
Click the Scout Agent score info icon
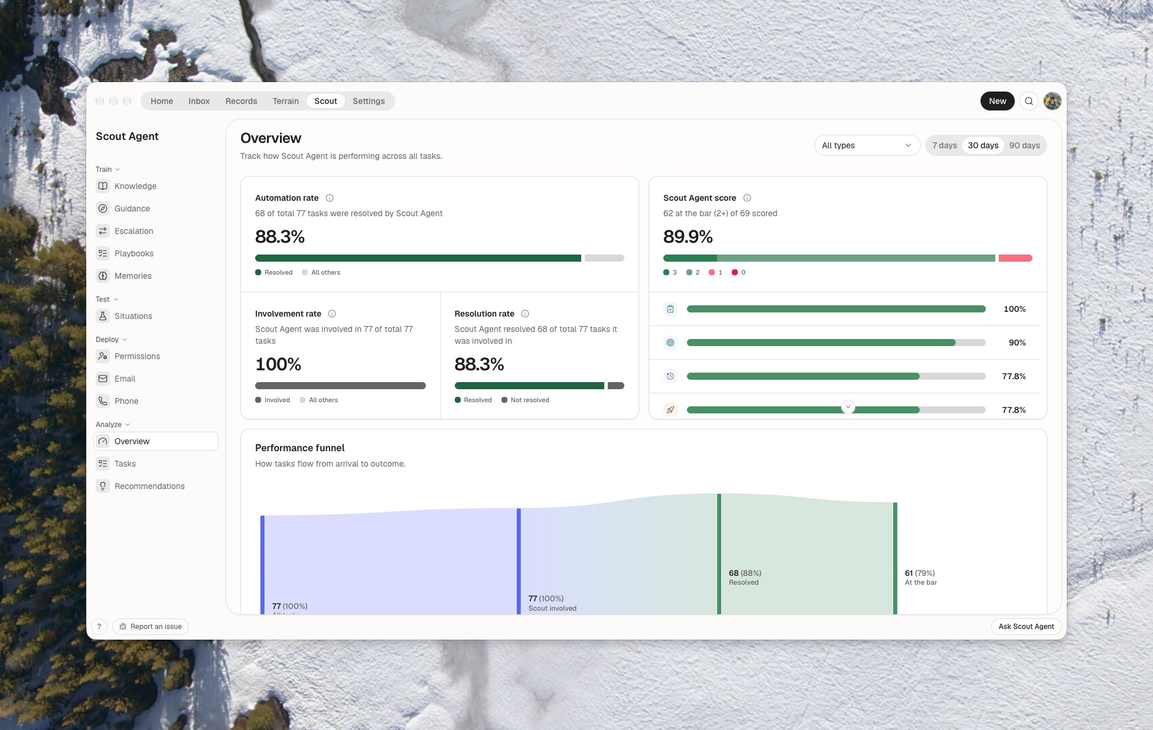point(747,198)
